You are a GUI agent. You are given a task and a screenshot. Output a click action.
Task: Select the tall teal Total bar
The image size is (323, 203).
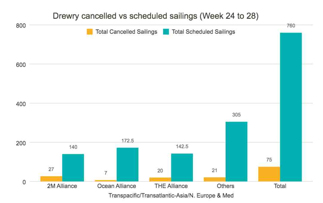coord(291,107)
